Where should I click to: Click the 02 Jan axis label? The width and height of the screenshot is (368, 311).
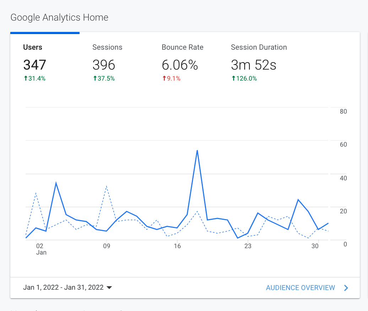coord(41,249)
